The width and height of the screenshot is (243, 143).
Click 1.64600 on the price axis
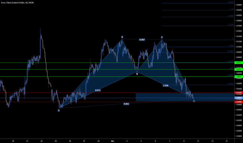pos(239,110)
